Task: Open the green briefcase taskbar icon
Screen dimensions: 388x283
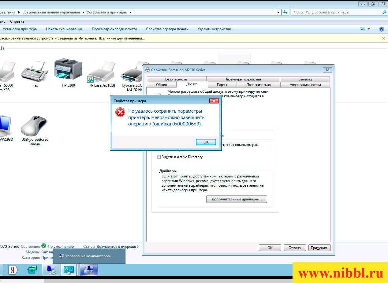Action: pos(32,270)
